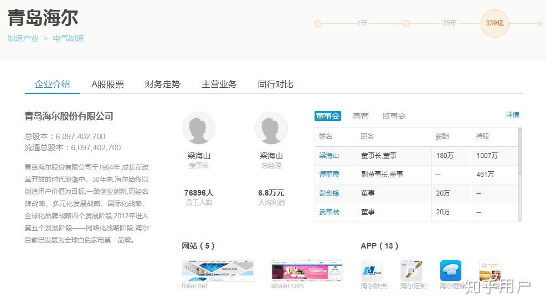Open the ehaier.com link text
The height and width of the screenshot is (306, 546).
[287, 286]
